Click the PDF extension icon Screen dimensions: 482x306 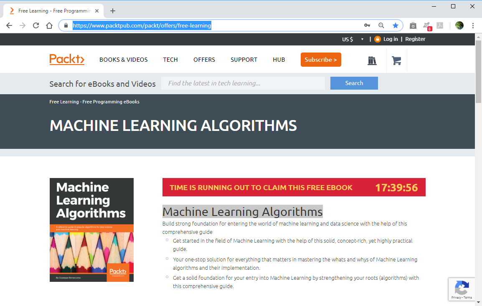point(440,25)
